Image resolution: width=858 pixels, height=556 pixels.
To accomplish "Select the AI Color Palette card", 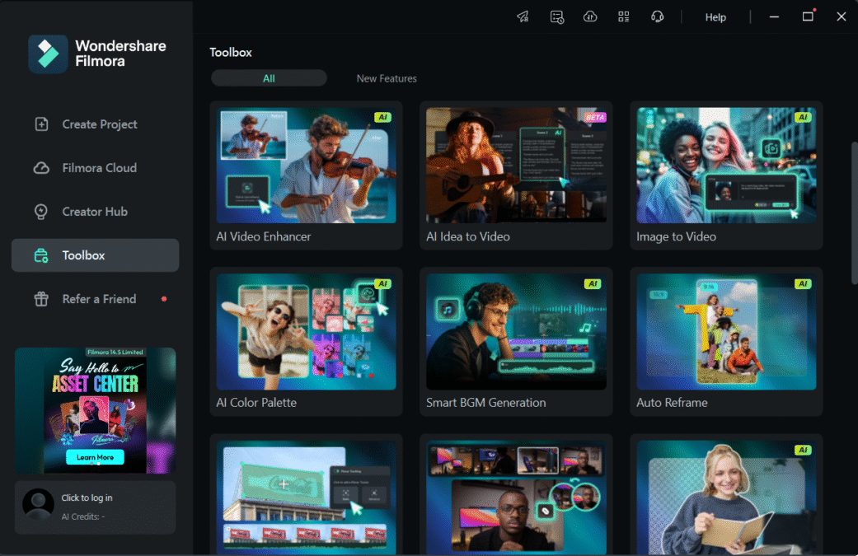I will [306, 342].
